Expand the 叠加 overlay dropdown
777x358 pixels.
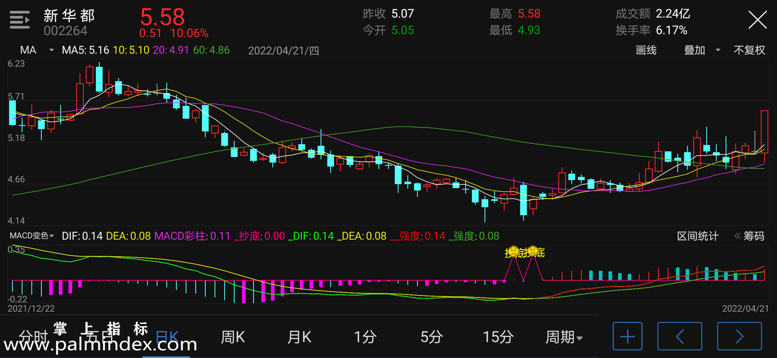702,50
